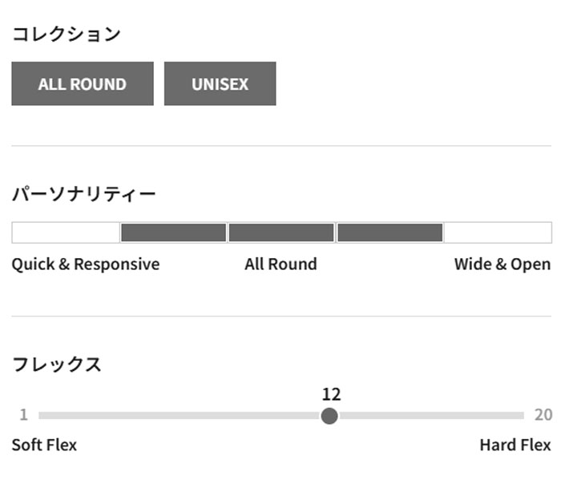Click the middle personality bar segment
Screen dimensions: 569x484
pyautogui.click(x=281, y=232)
